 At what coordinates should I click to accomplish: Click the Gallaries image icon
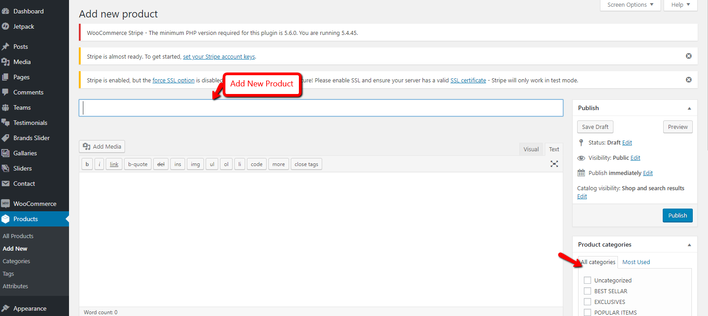[5, 153]
